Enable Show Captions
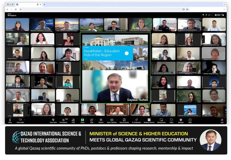This screenshot has height=160, width=231. 112,120
